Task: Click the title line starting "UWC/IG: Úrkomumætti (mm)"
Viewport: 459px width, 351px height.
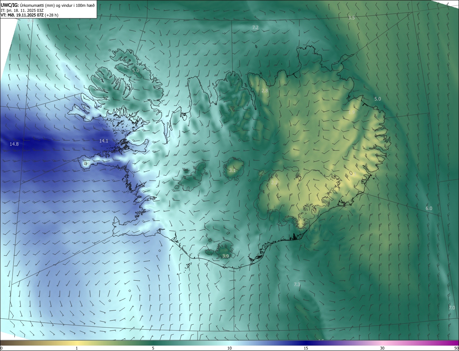Action: pos(48,5)
